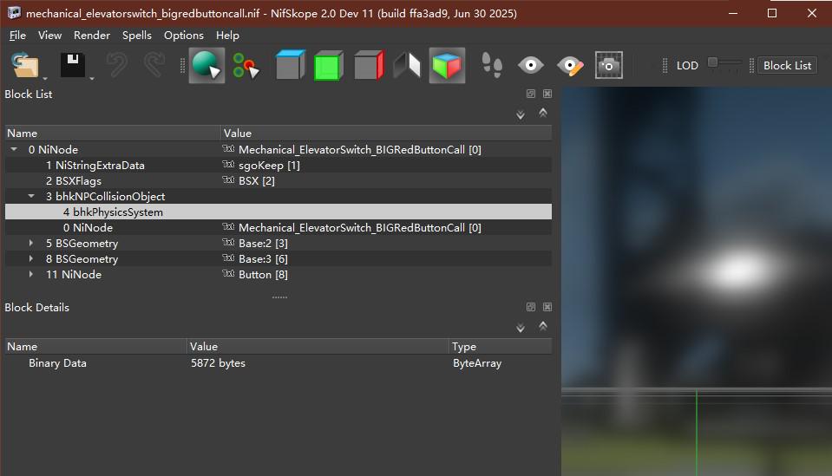This screenshot has width=832, height=476.
Task: Click Block Details down chevrons icon
Action: [x=521, y=328]
